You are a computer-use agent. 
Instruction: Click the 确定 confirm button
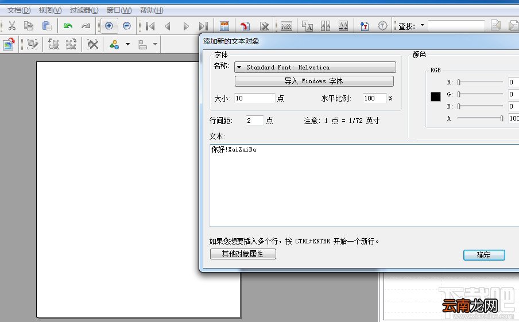484,255
